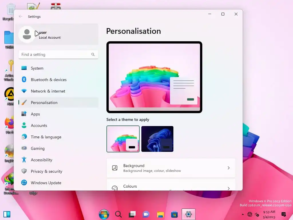293x220 pixels.
Task: Expand the Background row chevron
Action: (229, 168)
